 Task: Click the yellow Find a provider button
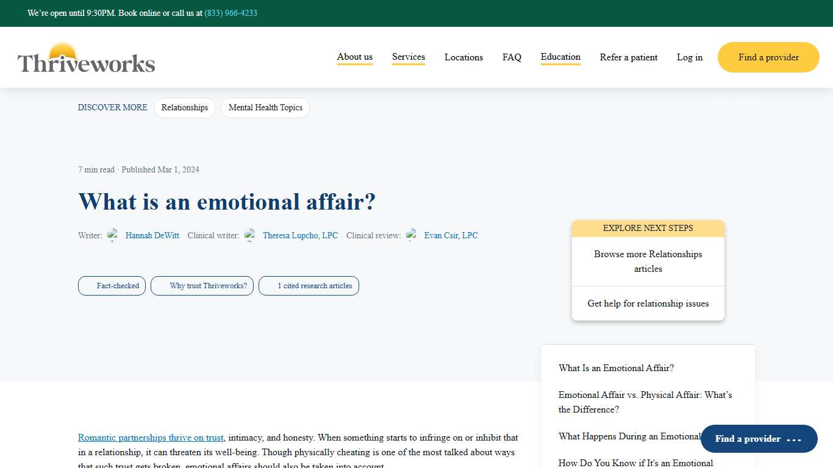click(x=768, y=57)
